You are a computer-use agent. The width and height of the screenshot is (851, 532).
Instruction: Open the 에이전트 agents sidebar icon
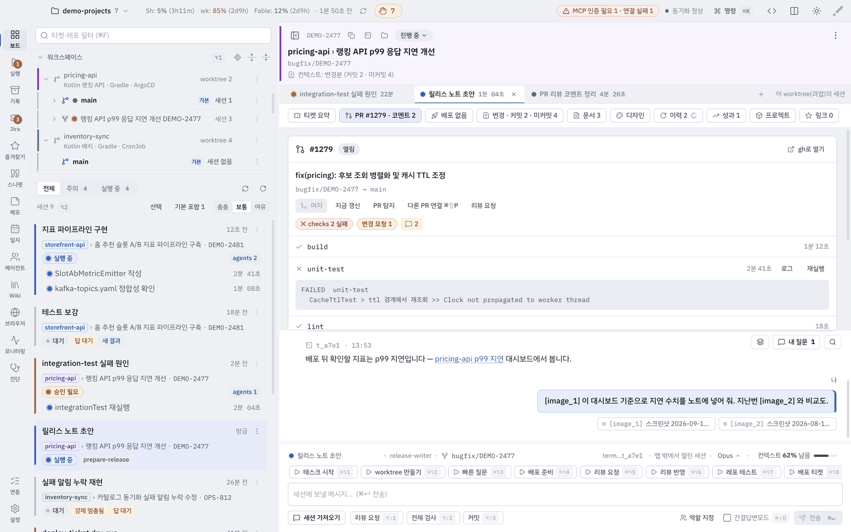click(x=15, y=261)
